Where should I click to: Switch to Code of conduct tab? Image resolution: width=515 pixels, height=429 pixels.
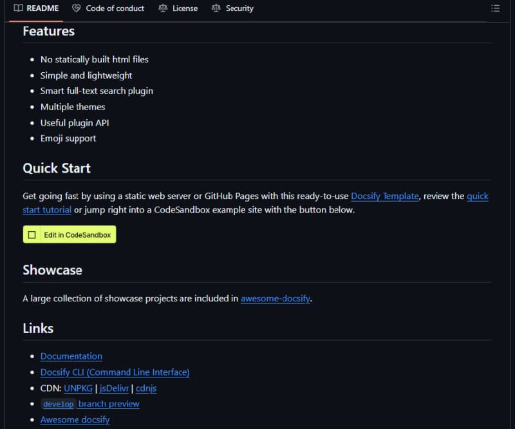(108, 8)
